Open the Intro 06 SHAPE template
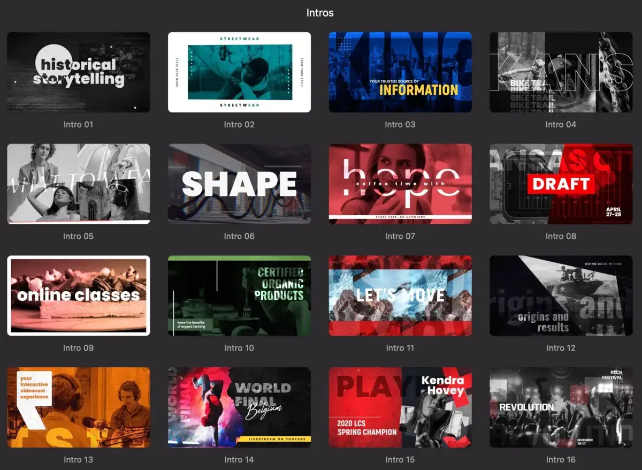The height and width of the screenshot is (470, 642). point(239,184)
